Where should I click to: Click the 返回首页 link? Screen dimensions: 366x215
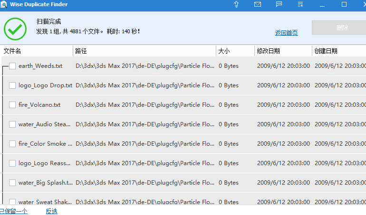tap(287, 33)
